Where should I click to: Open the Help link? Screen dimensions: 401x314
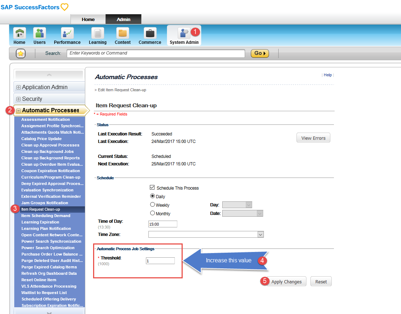(x=328, y=75)
